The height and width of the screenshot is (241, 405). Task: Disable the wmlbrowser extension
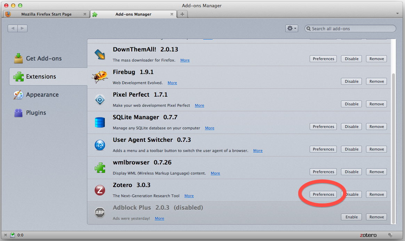pyautogui.click(x=351, y=172)
